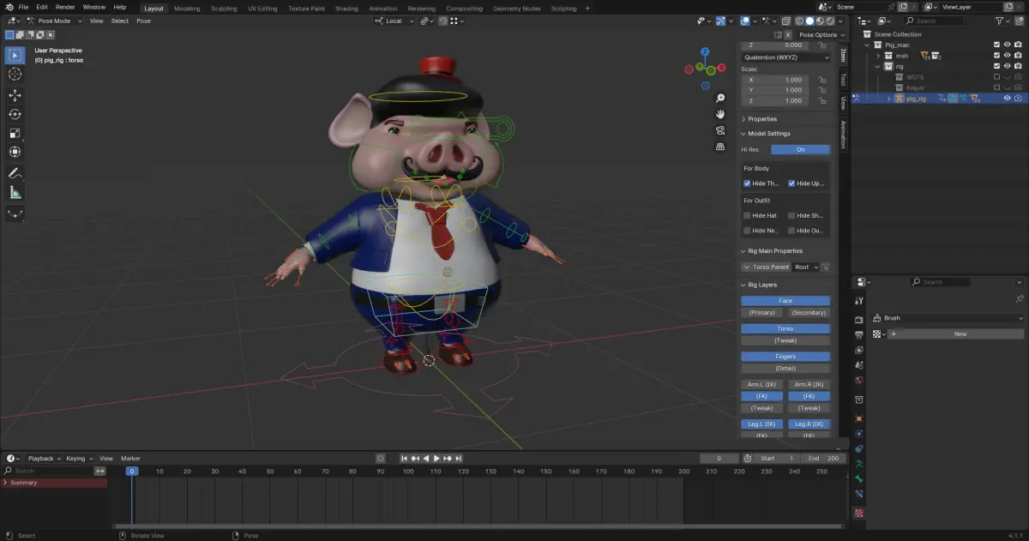Hide pig_rig object with its eye icon
1029x541 pixels.
(x=1007, y=99)
